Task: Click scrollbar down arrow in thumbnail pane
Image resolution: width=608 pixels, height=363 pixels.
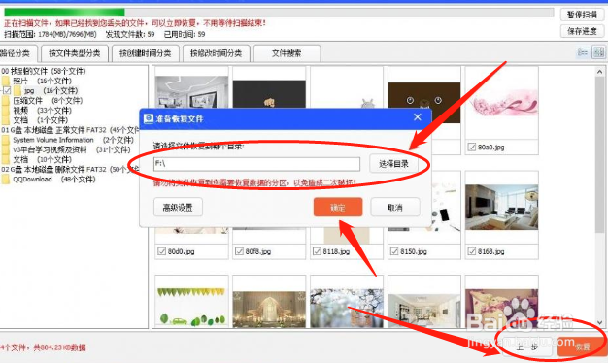Action: (x=599, y=322)
